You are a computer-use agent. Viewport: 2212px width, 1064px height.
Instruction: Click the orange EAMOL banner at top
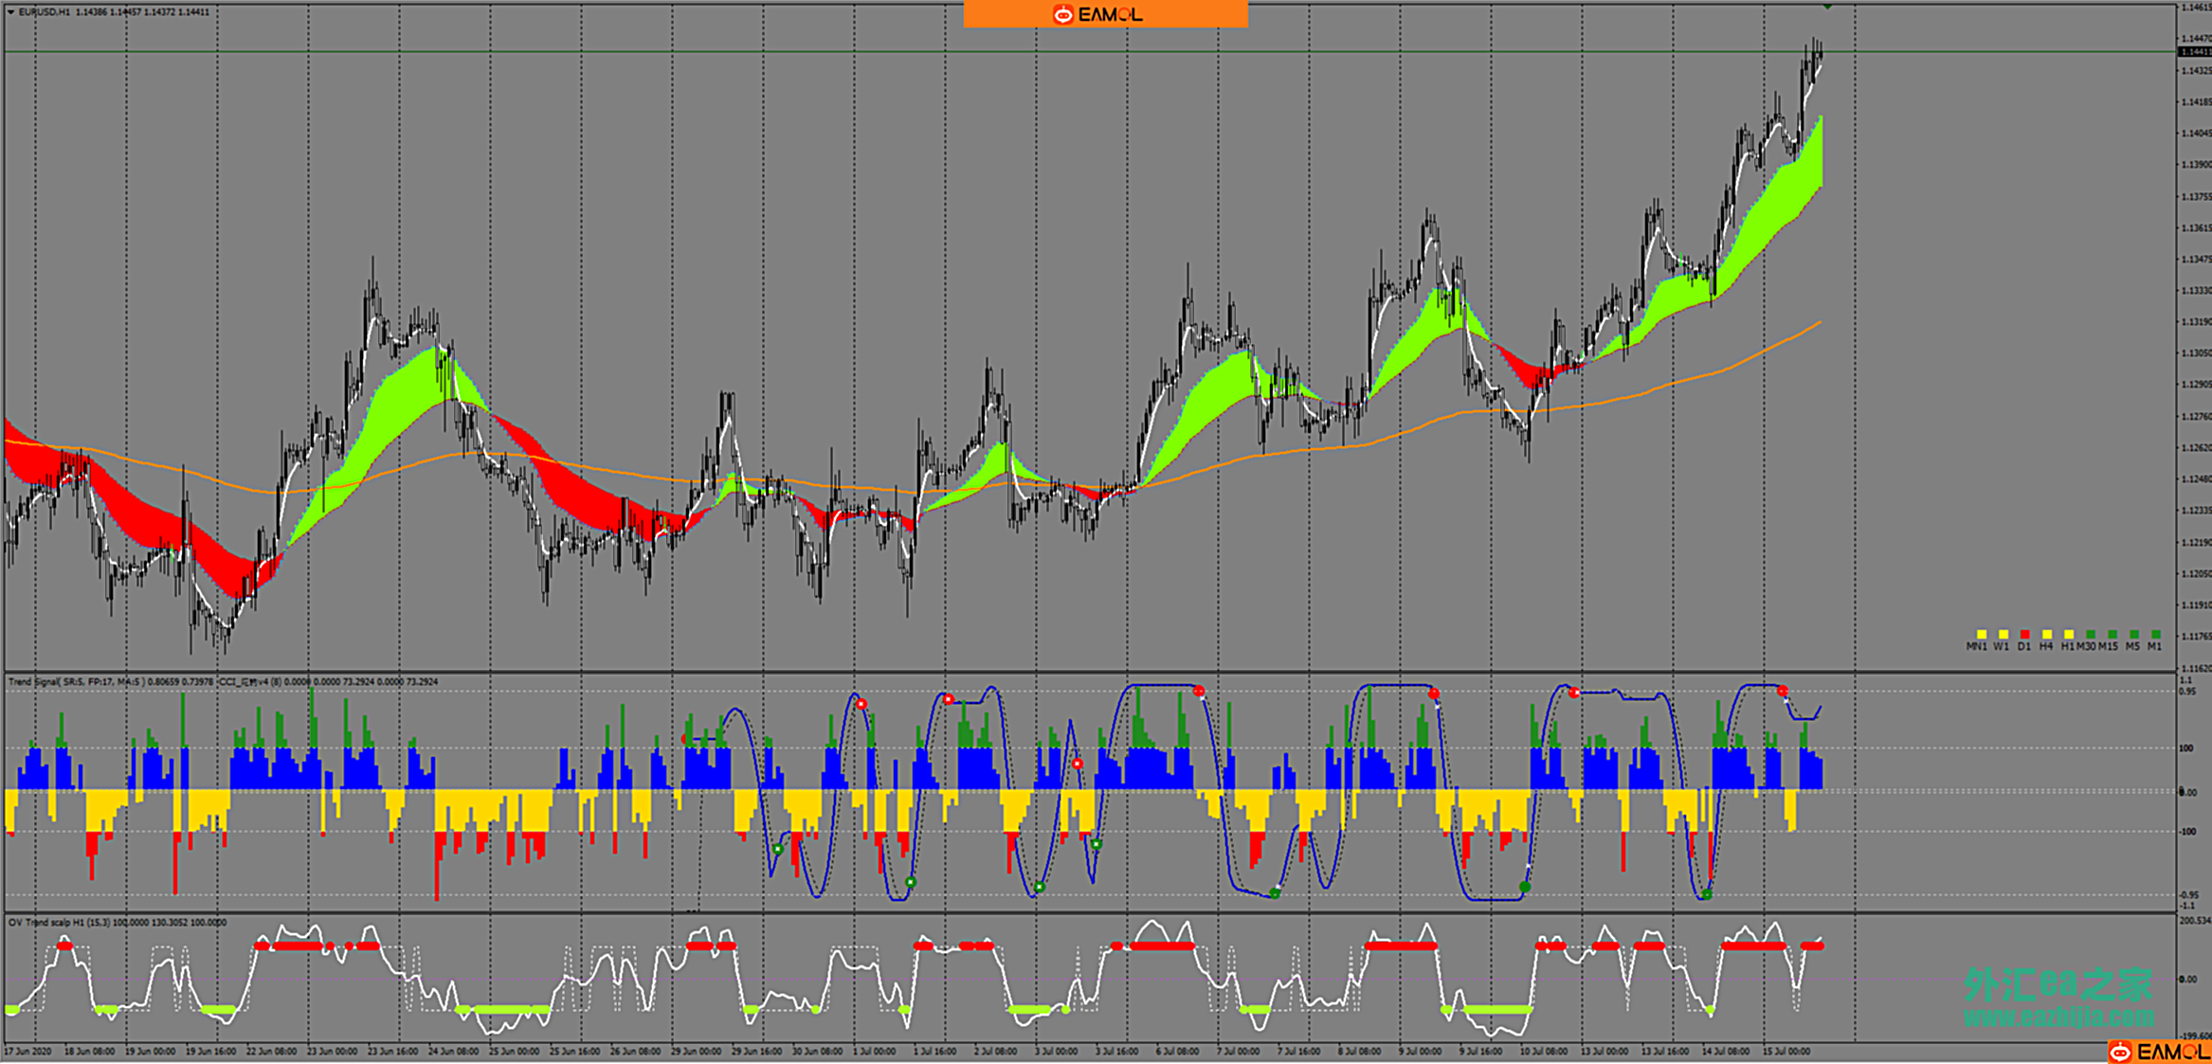click(1105, 14)
